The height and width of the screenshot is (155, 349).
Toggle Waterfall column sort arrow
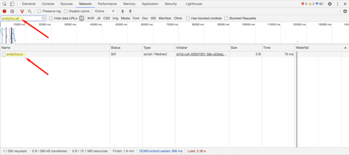(x=345, y=48)
